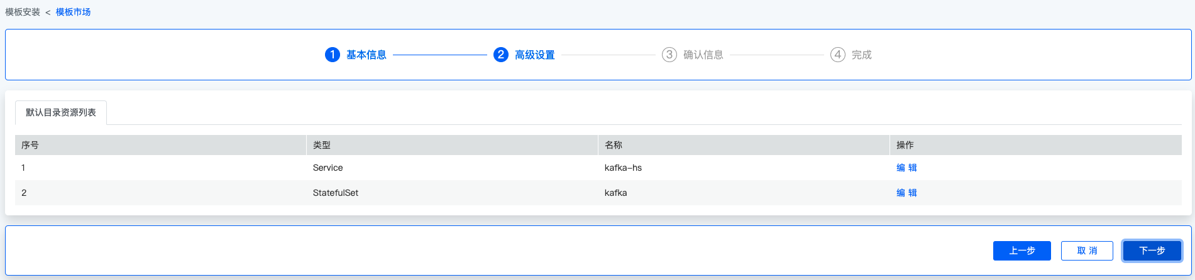Select the 基本信息 step label
1195x280 pixels.
(366, 55)
